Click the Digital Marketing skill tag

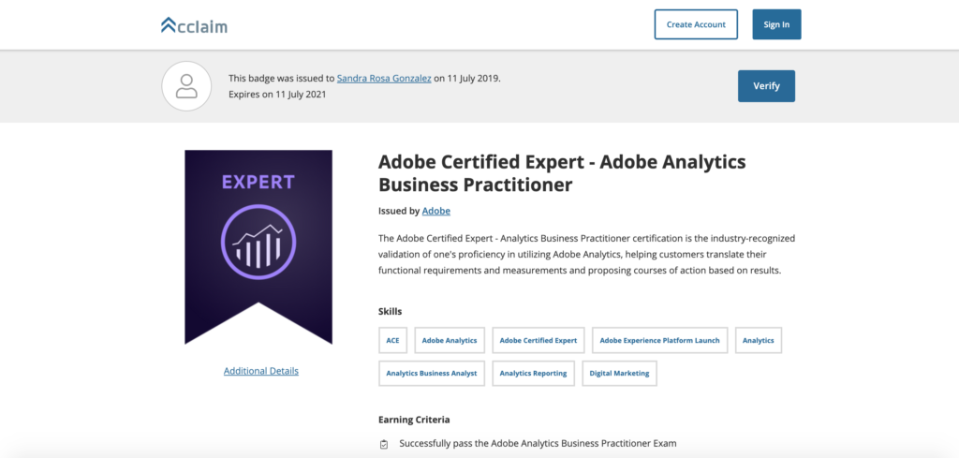620,373
